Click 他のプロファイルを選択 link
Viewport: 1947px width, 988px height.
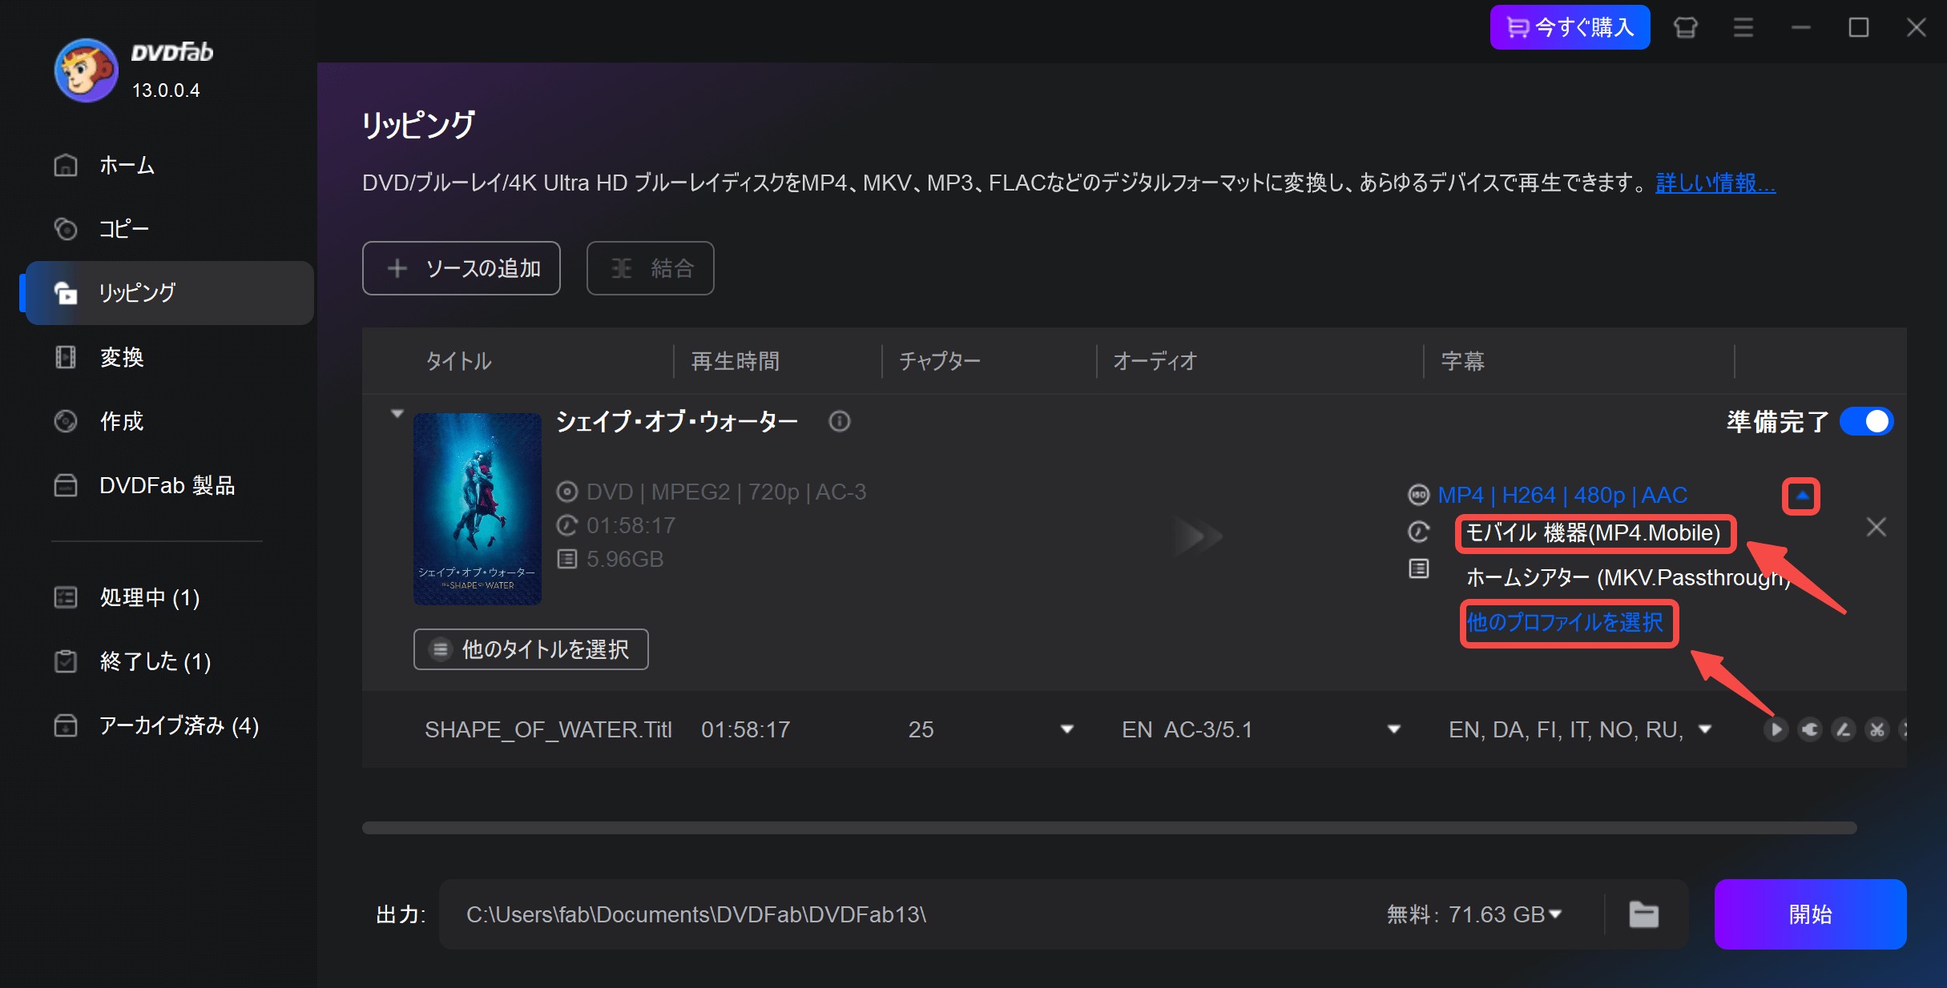1567,622
